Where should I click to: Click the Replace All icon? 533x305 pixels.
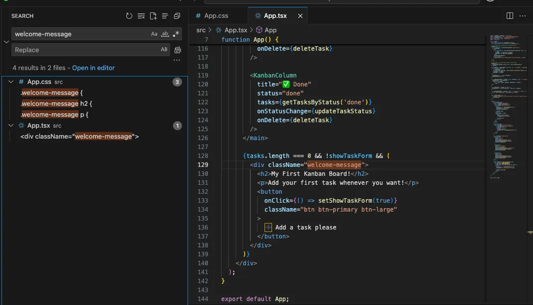(x=178, y=50)
